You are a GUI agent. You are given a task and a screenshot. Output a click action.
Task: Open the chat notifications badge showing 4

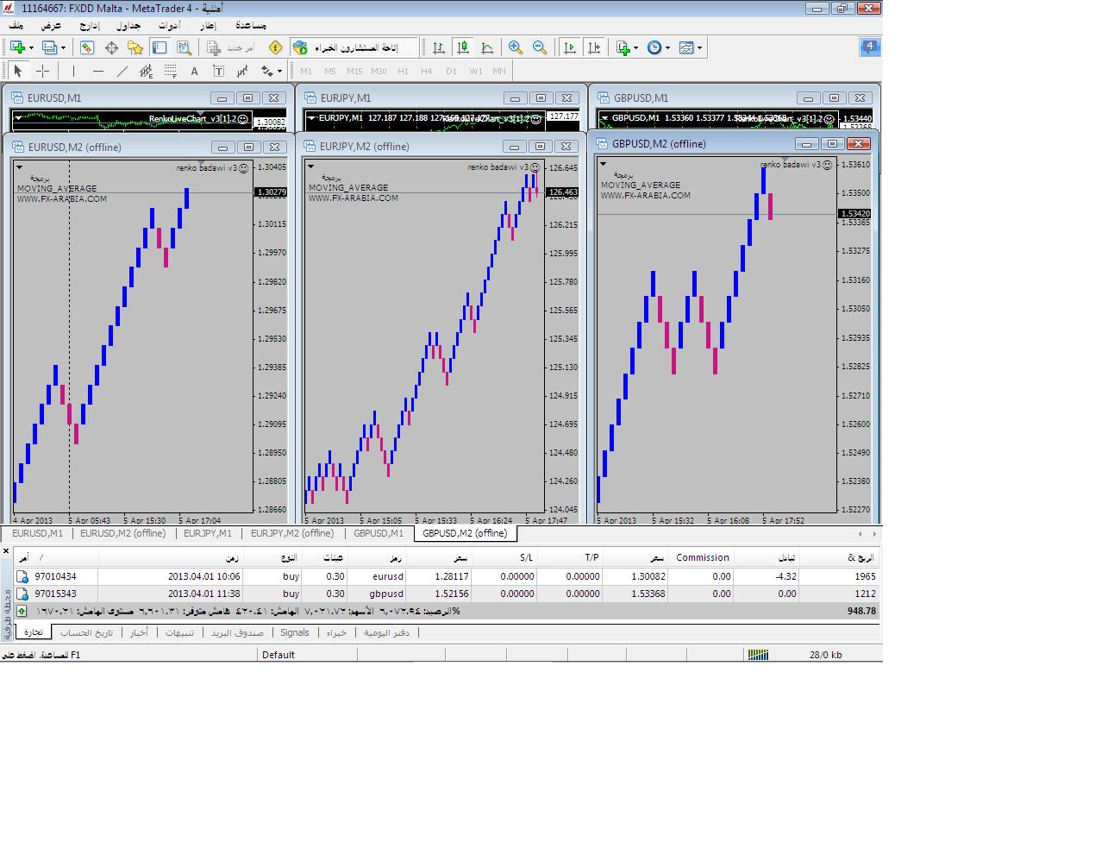coord(870,47)
